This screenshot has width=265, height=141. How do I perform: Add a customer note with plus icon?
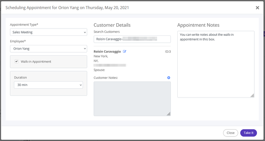[169, 78]
